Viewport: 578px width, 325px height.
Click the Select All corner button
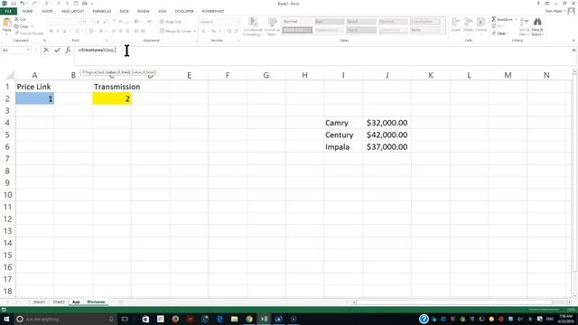pyautogui.click(x=10, y=75)
